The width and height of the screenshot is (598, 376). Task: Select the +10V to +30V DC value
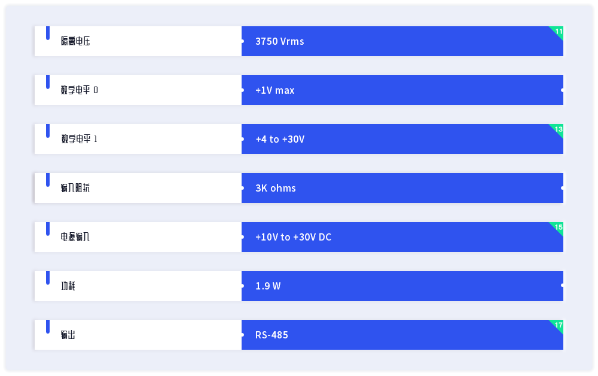tap(293, 237)
